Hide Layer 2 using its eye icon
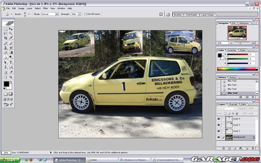Image resolution: width=261 pixels, height=163 pixels. coord(219,125)
